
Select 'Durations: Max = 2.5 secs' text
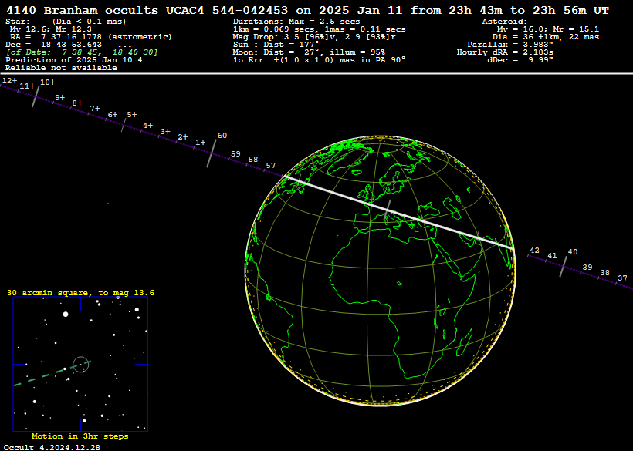click(x=296, y=22)
